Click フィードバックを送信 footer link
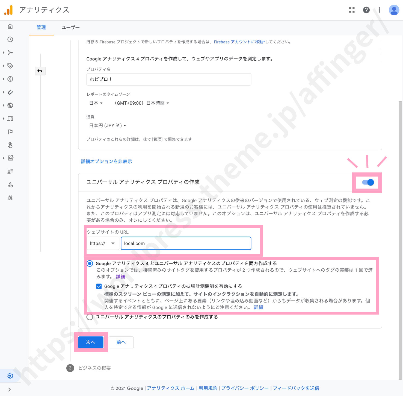The height and width of the screenshot is (396, 403). click(x=296, y=388)
